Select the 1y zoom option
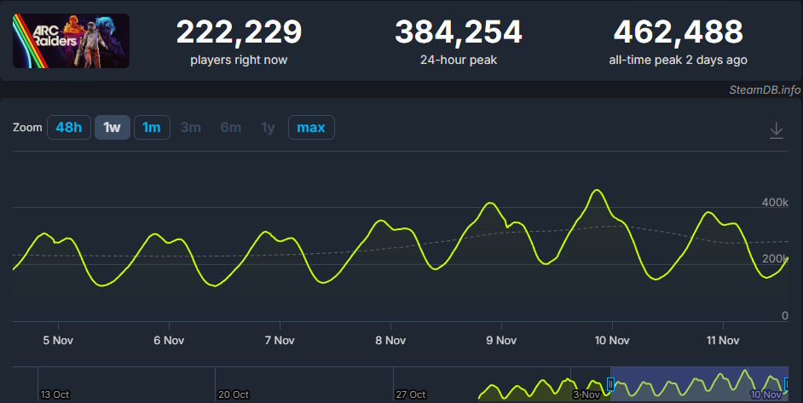 (268, 128)
